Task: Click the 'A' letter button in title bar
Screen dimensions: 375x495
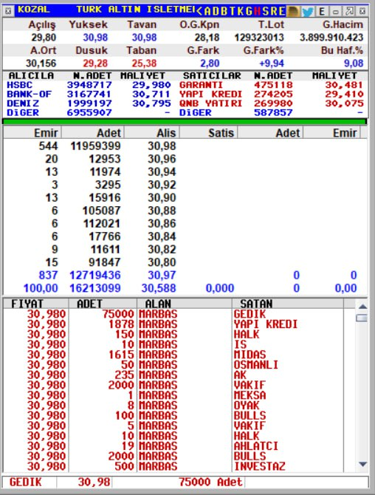Action: [207, 12]
